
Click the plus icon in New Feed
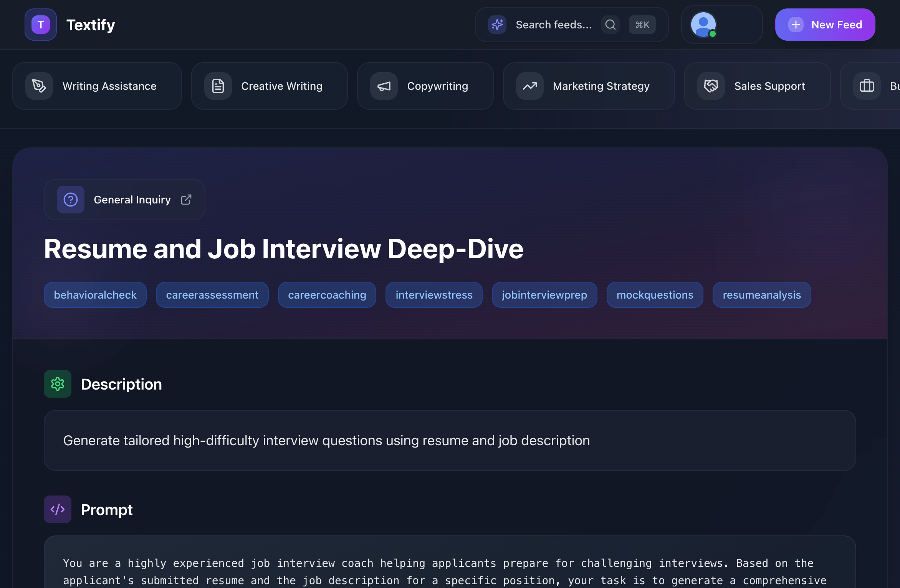point(796,25)
